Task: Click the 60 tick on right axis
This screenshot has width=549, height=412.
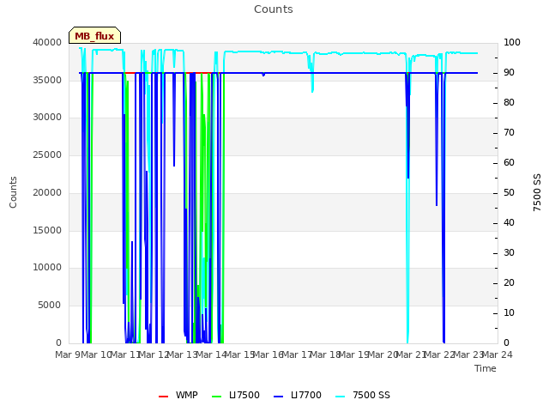Action: coord(509,162)
